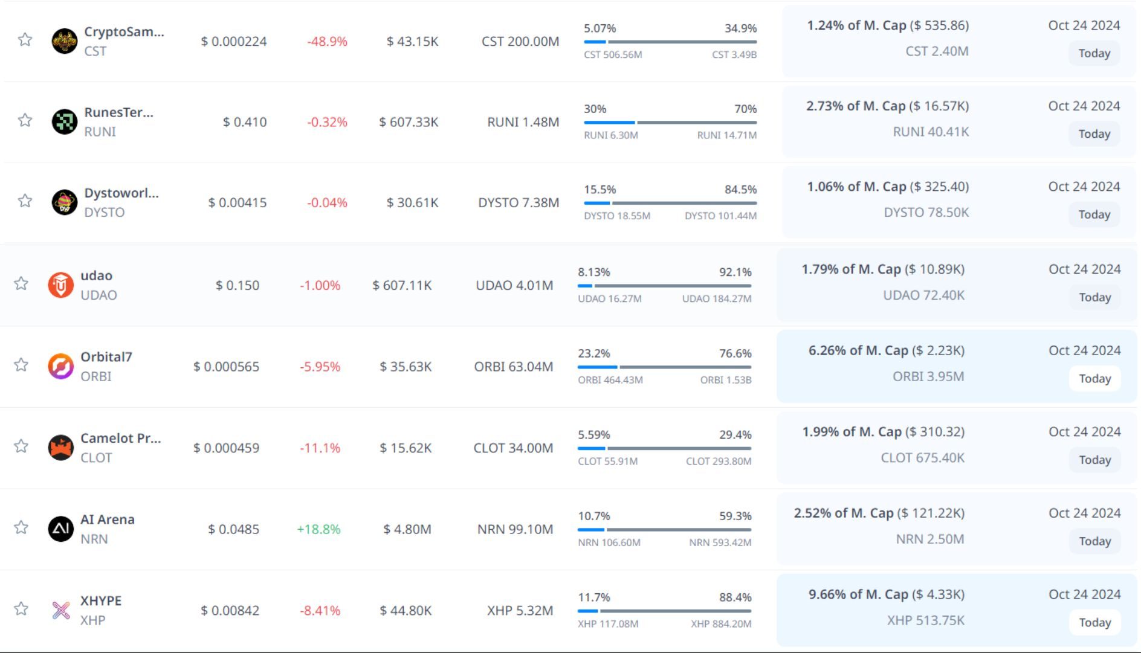Star the XHYPE token row

21,608
